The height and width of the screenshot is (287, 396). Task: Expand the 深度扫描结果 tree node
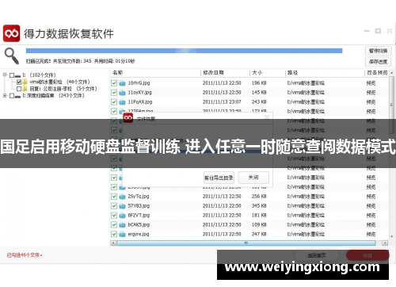[5, 96]
